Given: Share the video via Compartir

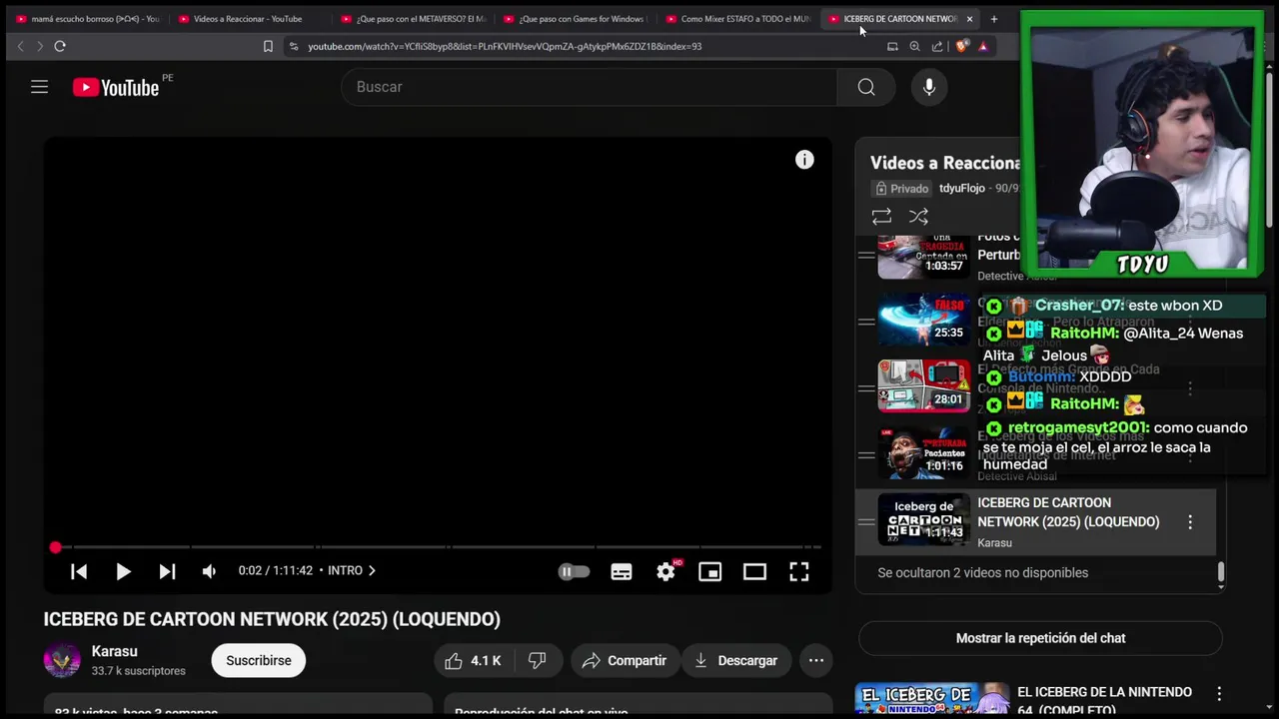Looking at the screenshot, I should 625,660.
